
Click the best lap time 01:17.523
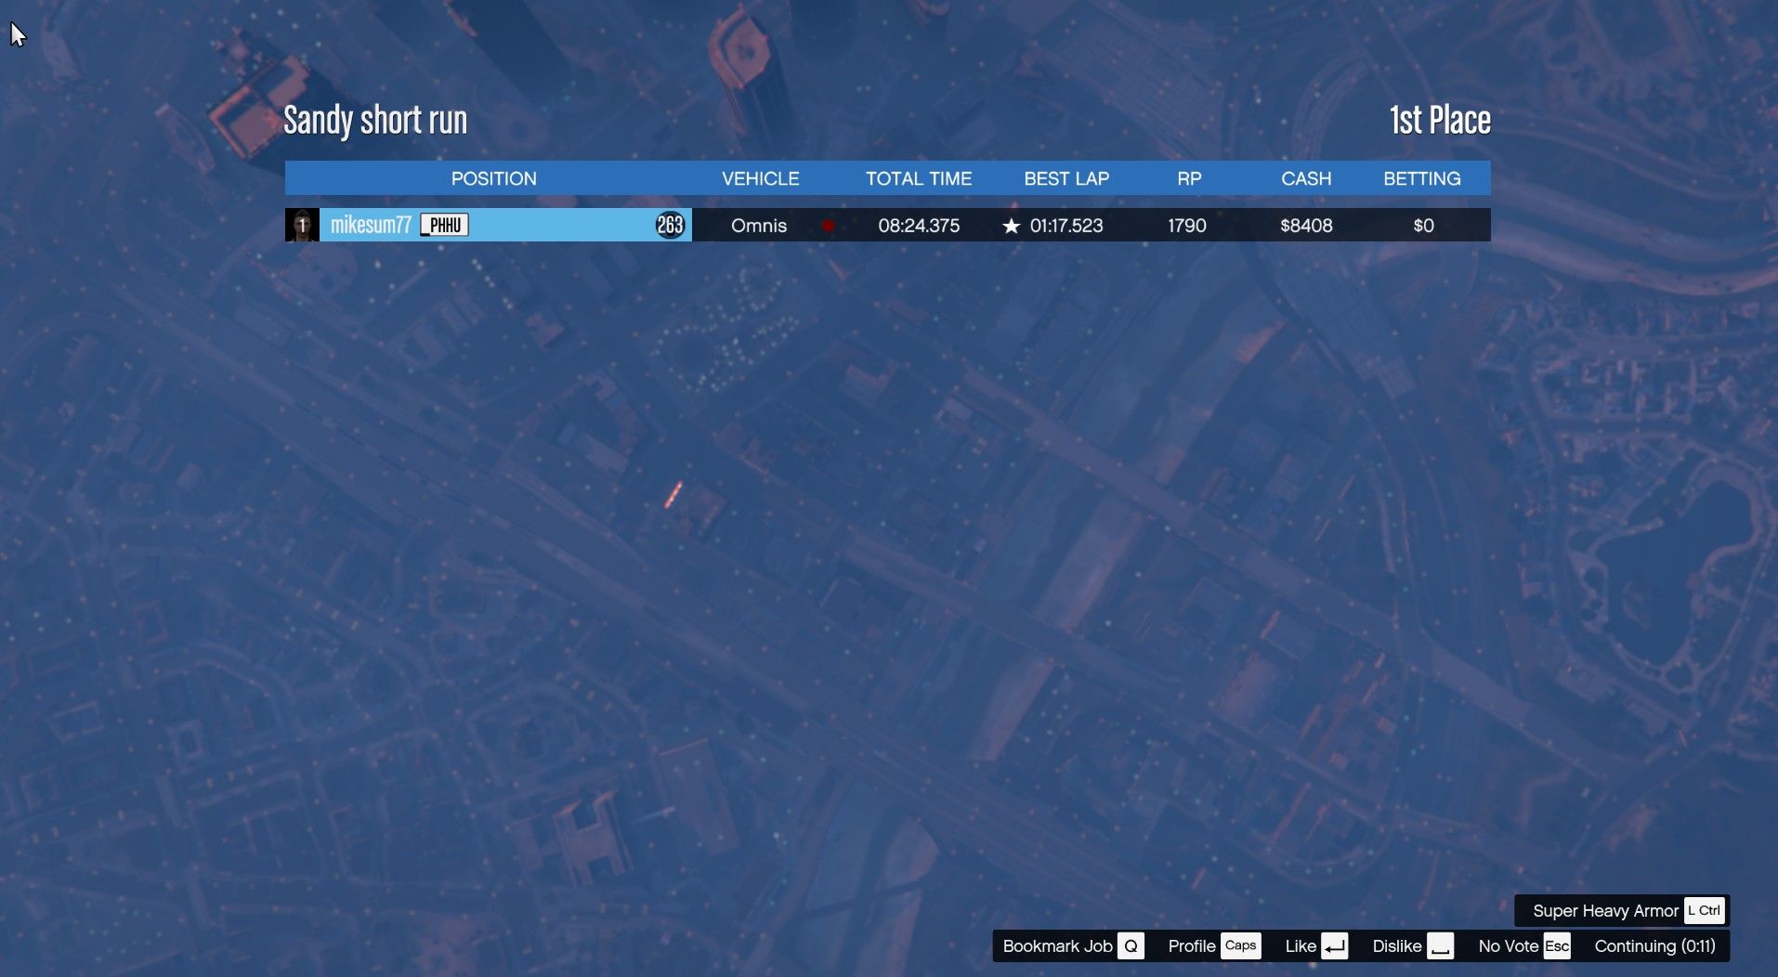tap(1066, 226)
